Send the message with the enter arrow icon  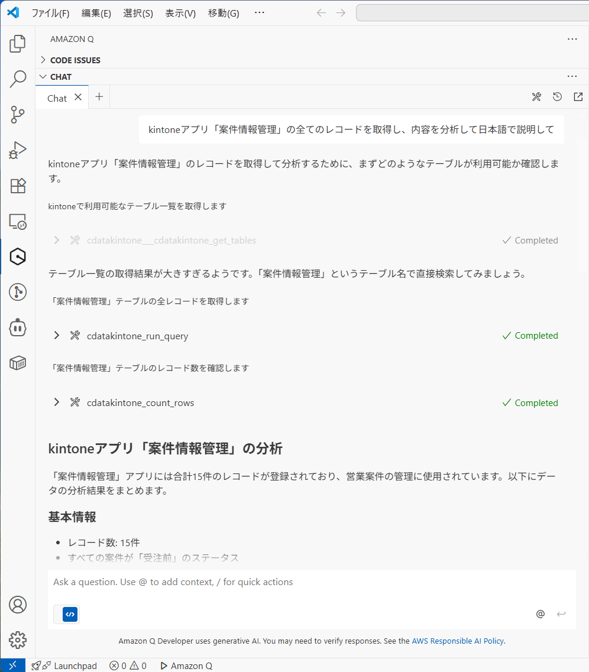(x=561, y=614)
